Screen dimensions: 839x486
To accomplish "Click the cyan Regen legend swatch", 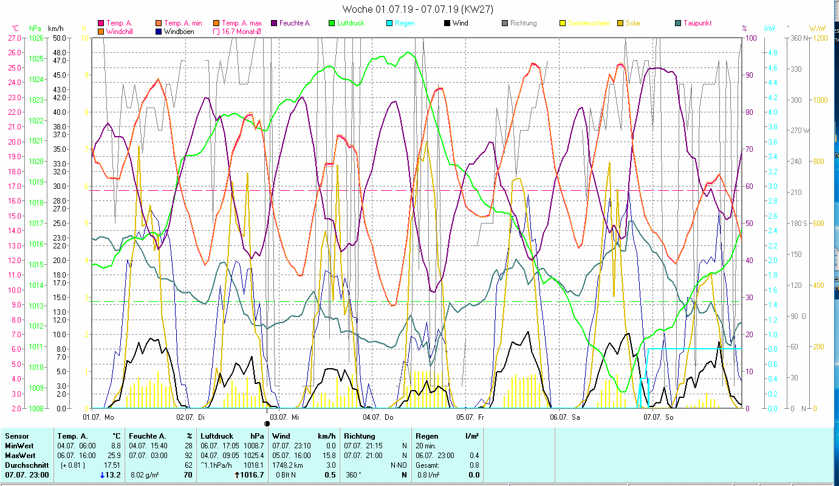I will pyautogui.click(x=389, y=24).
